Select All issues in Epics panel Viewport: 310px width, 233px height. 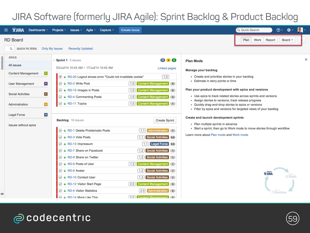tap(28, 65)
